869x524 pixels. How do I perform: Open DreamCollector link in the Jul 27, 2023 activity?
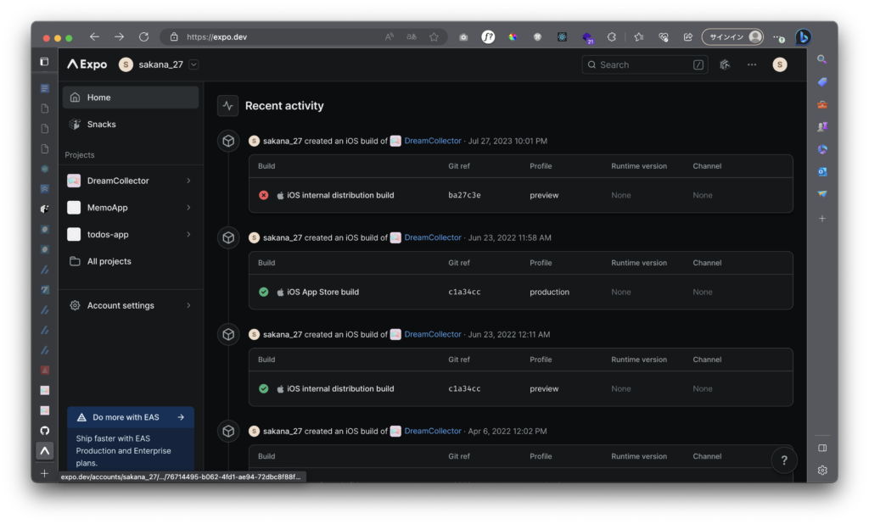pyautogui.click(x=432, y=141)
